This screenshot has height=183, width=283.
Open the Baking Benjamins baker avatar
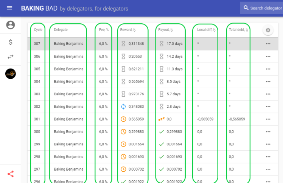tap(11, 74)
